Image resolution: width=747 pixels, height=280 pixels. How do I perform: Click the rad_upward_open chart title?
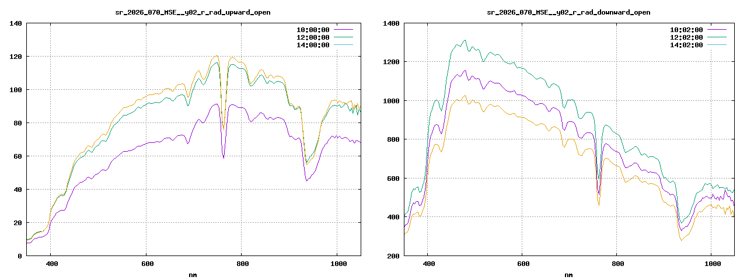[x=193, y=12]
